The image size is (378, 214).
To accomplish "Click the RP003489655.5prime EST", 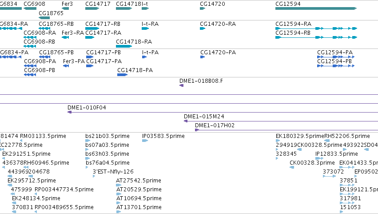I will click(64, 207).
